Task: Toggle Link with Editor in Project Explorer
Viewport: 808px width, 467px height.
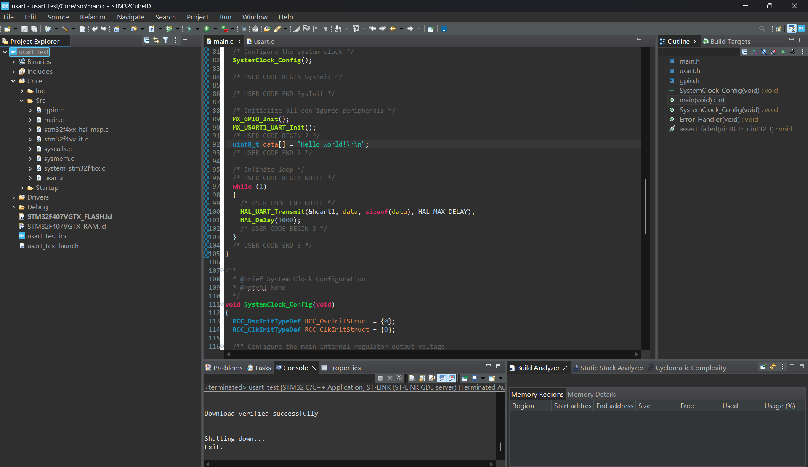Action: 156,40
